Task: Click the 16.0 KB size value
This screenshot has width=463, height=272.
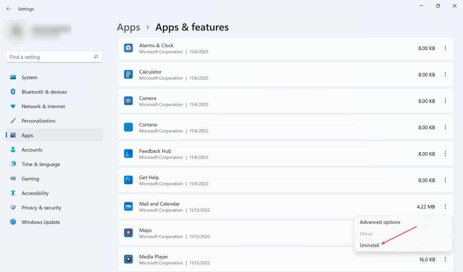Action: coord(427,260)
